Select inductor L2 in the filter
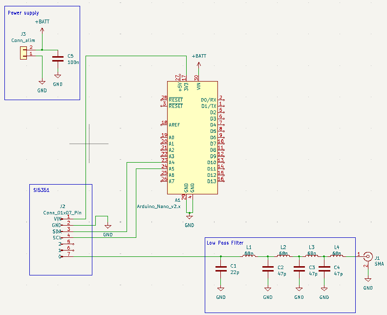 point(283,255)
